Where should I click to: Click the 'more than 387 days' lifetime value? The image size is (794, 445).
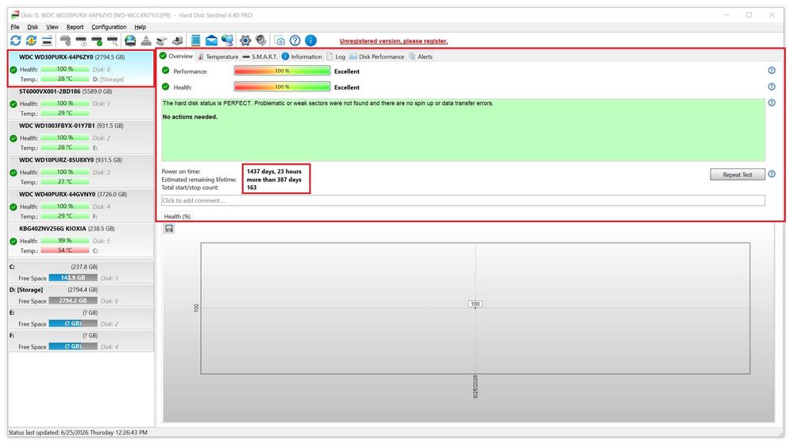pyautogui.click(x=274, y=180)
